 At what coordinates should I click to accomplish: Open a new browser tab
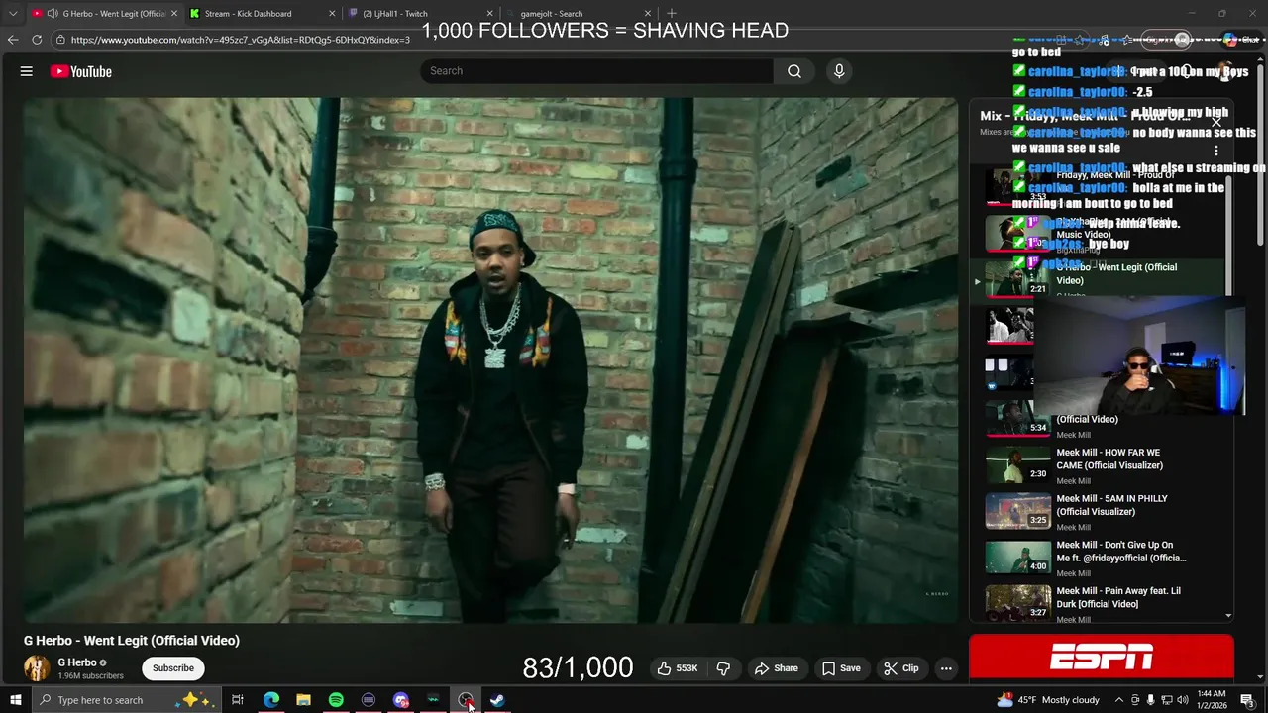pyautogui.click(x=672, y=14)
